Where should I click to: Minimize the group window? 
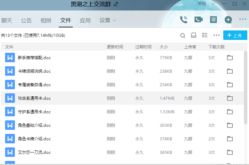coord(224,4)
